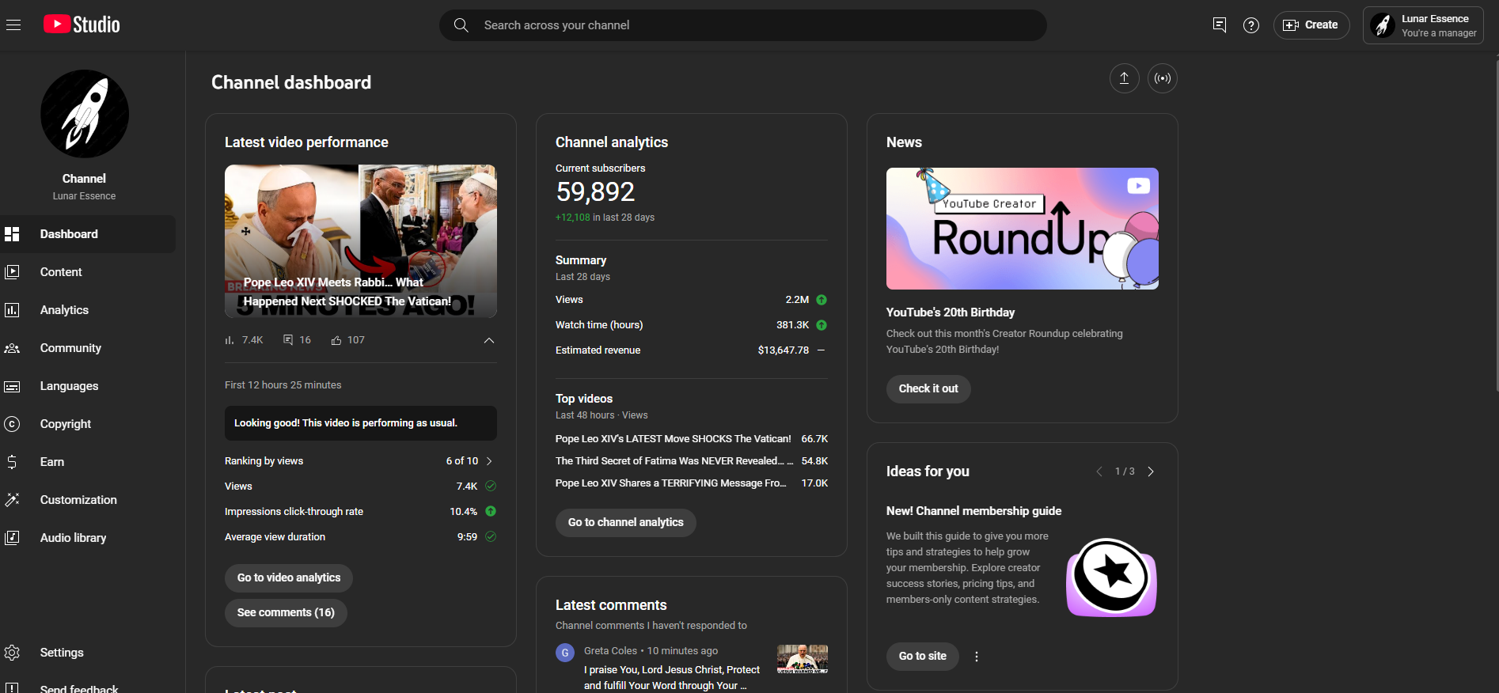This screenshot has width=1499, height=693.
Task: Click the Upload videos arrow icon
Action: pyautogui.click(x=1124, y=78)
